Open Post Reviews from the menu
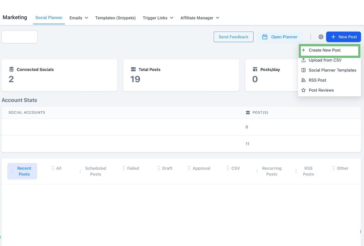 [x=329, y=90]
